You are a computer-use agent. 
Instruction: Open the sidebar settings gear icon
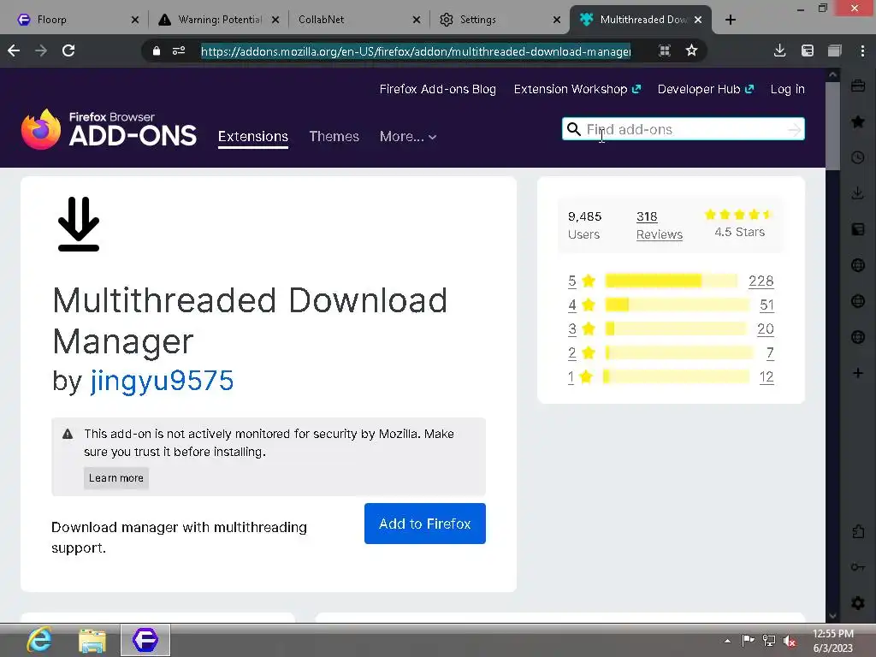pos(858,603)
